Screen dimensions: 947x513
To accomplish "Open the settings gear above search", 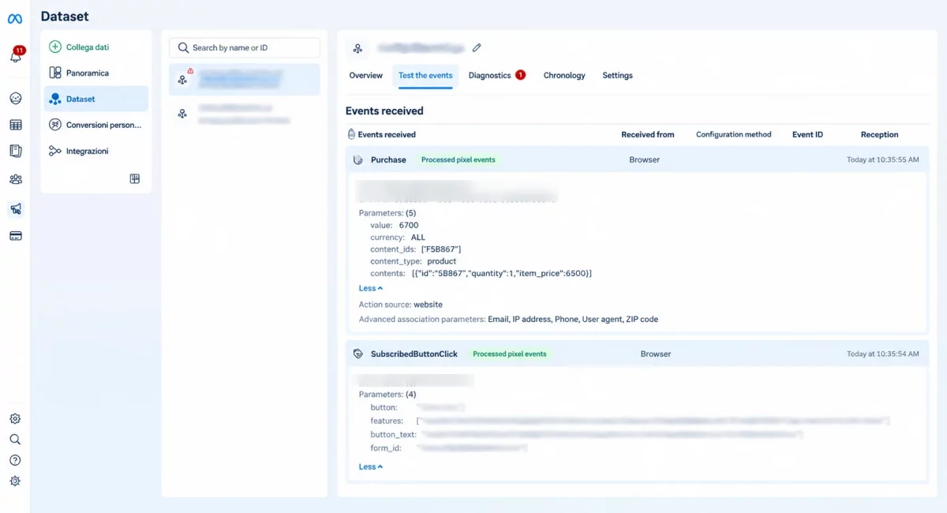I will (x=15, y=419).
